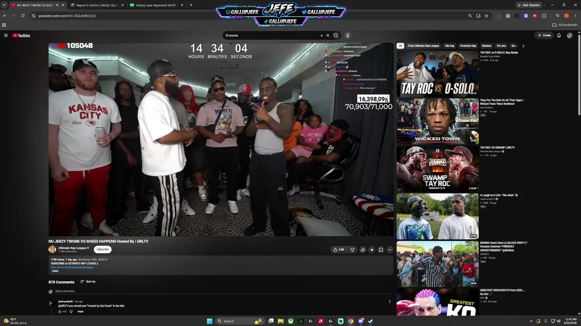Subscribe to Ultimate Rap League
The width and height of the screenshot is (581, 326).
(103, 249)
